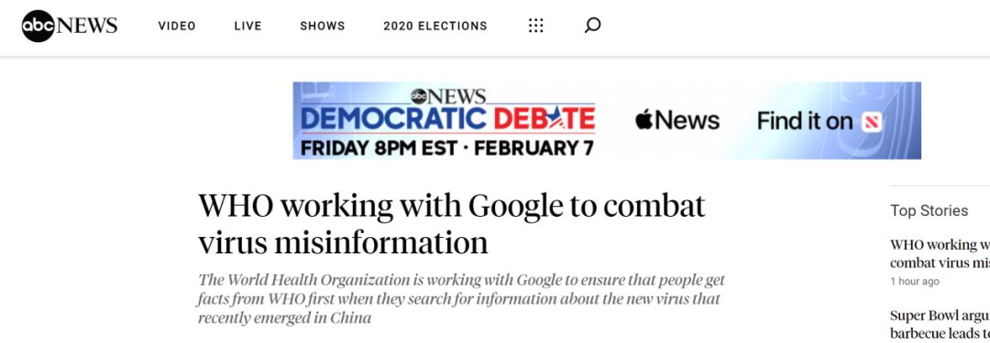This screenshot has width=990, height=343.
Task: Go to the LIVE section
Action: click(x=247, y=26)
